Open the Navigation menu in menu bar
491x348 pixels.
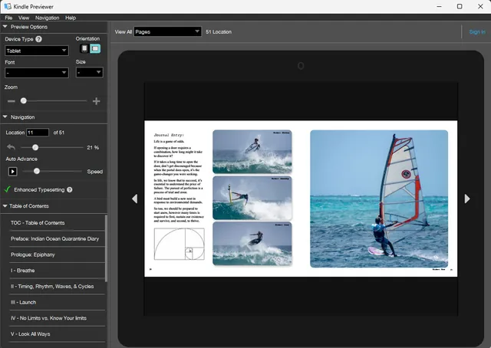tap(47, 18)
